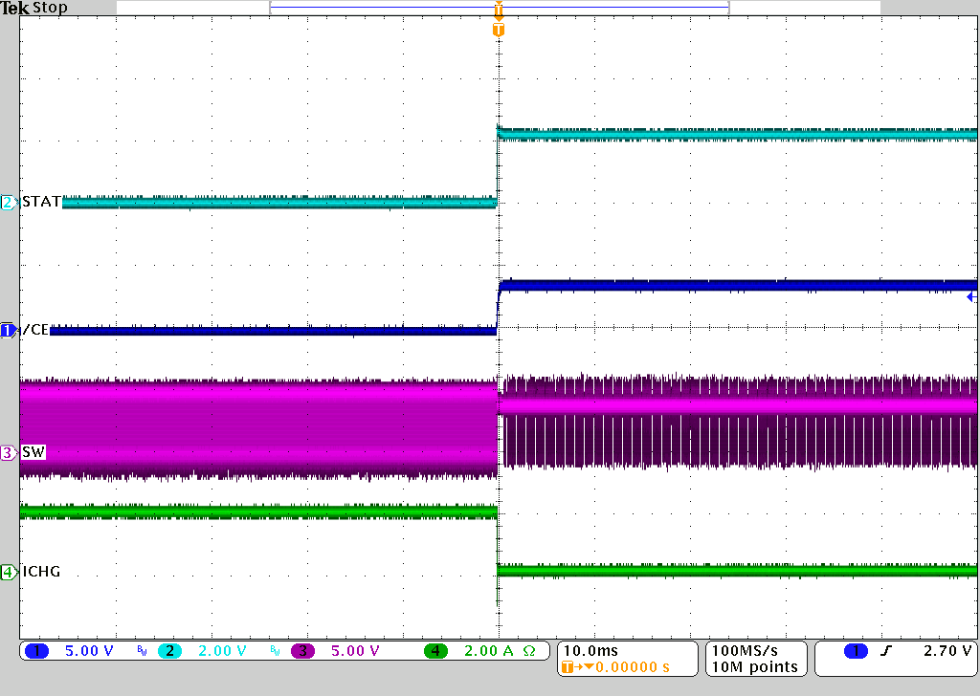Open channel 3's 5.00 V scale readout
Image resolution: width=980 pixels, height=696 pixels.
pyautogui.click(x=356, y=651)
